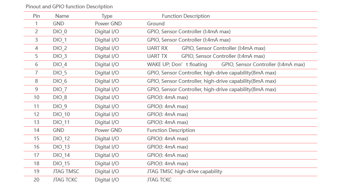This screenshot has height=183, width=341.
Task: Select the DIO_10 name cell
Action: click(61, 114)
